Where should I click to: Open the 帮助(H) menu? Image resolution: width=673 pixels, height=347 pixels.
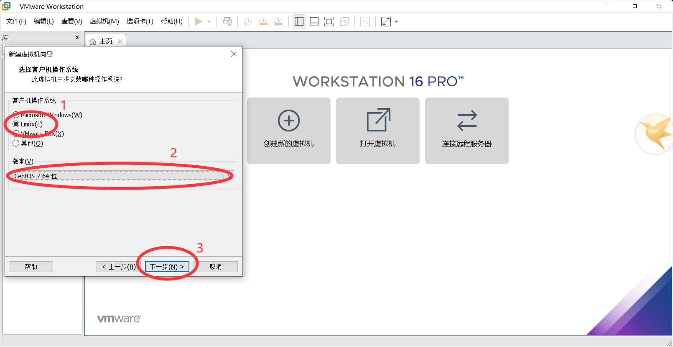pos(172,21)
